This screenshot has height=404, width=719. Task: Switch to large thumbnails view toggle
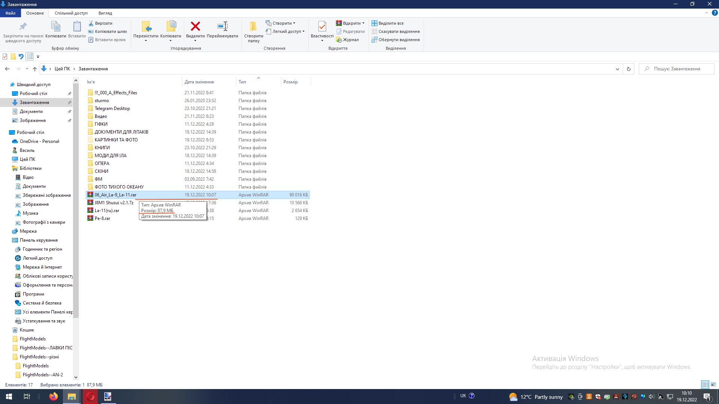coord(713,385)
